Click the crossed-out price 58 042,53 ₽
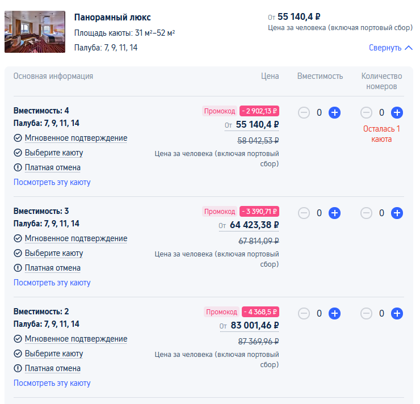The width and height of the screenshot is (420, 404). coord(258,140)
